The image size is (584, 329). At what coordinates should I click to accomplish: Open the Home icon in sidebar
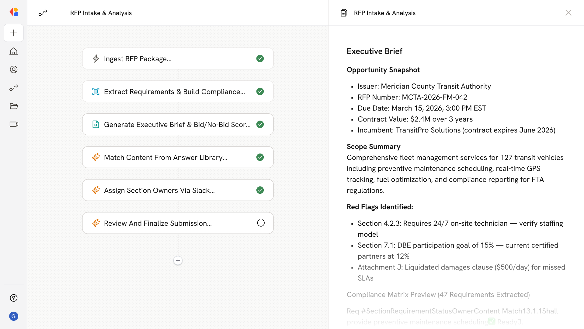click(x=14, y=51)
